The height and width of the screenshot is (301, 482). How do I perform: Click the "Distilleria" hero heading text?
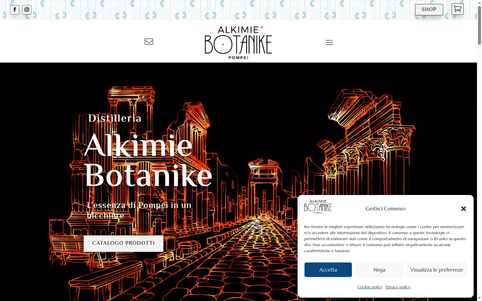(x=115, y=118)
